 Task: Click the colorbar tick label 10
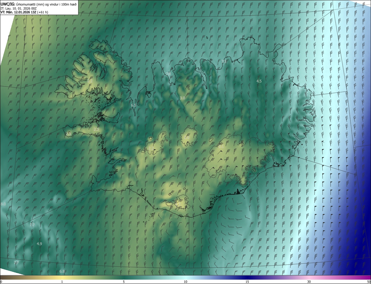tap(185, 282)
